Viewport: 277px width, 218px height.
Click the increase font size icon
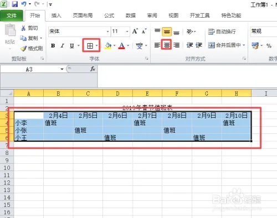(135, 31)
